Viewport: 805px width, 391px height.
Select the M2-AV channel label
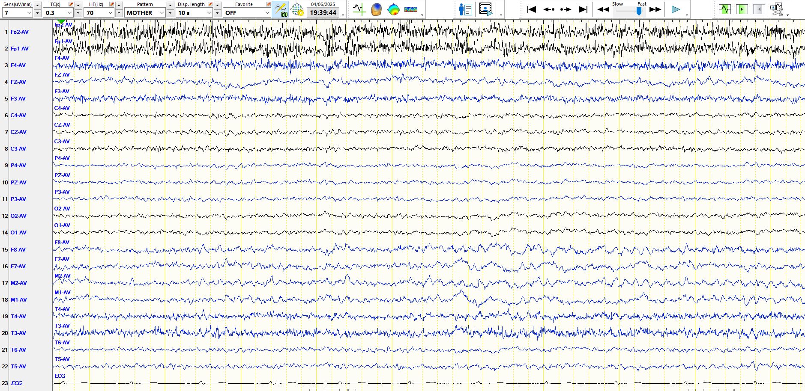[x=18, y=283]
